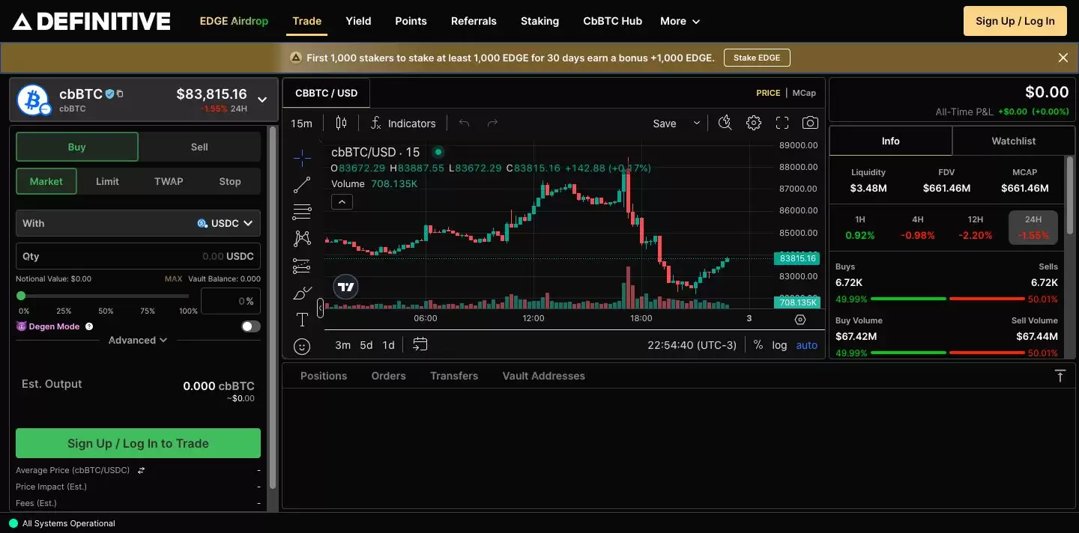The image size is (1079, 533).
Task: Open the Fibonacci retracement tool
Action: [302, 212]
